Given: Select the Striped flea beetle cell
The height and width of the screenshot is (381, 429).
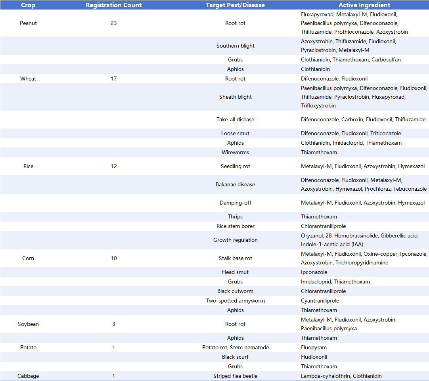Looking at the screenshot, I should click(x=235, y=376).
